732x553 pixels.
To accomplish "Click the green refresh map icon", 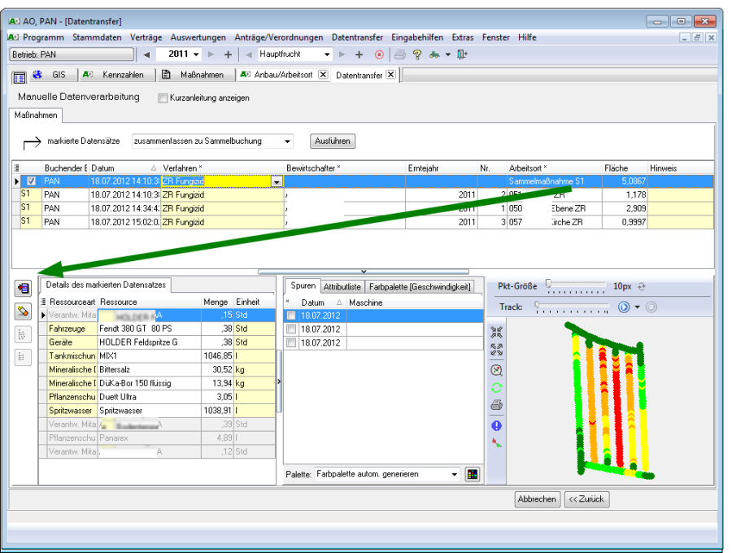I will click(497, 387).
